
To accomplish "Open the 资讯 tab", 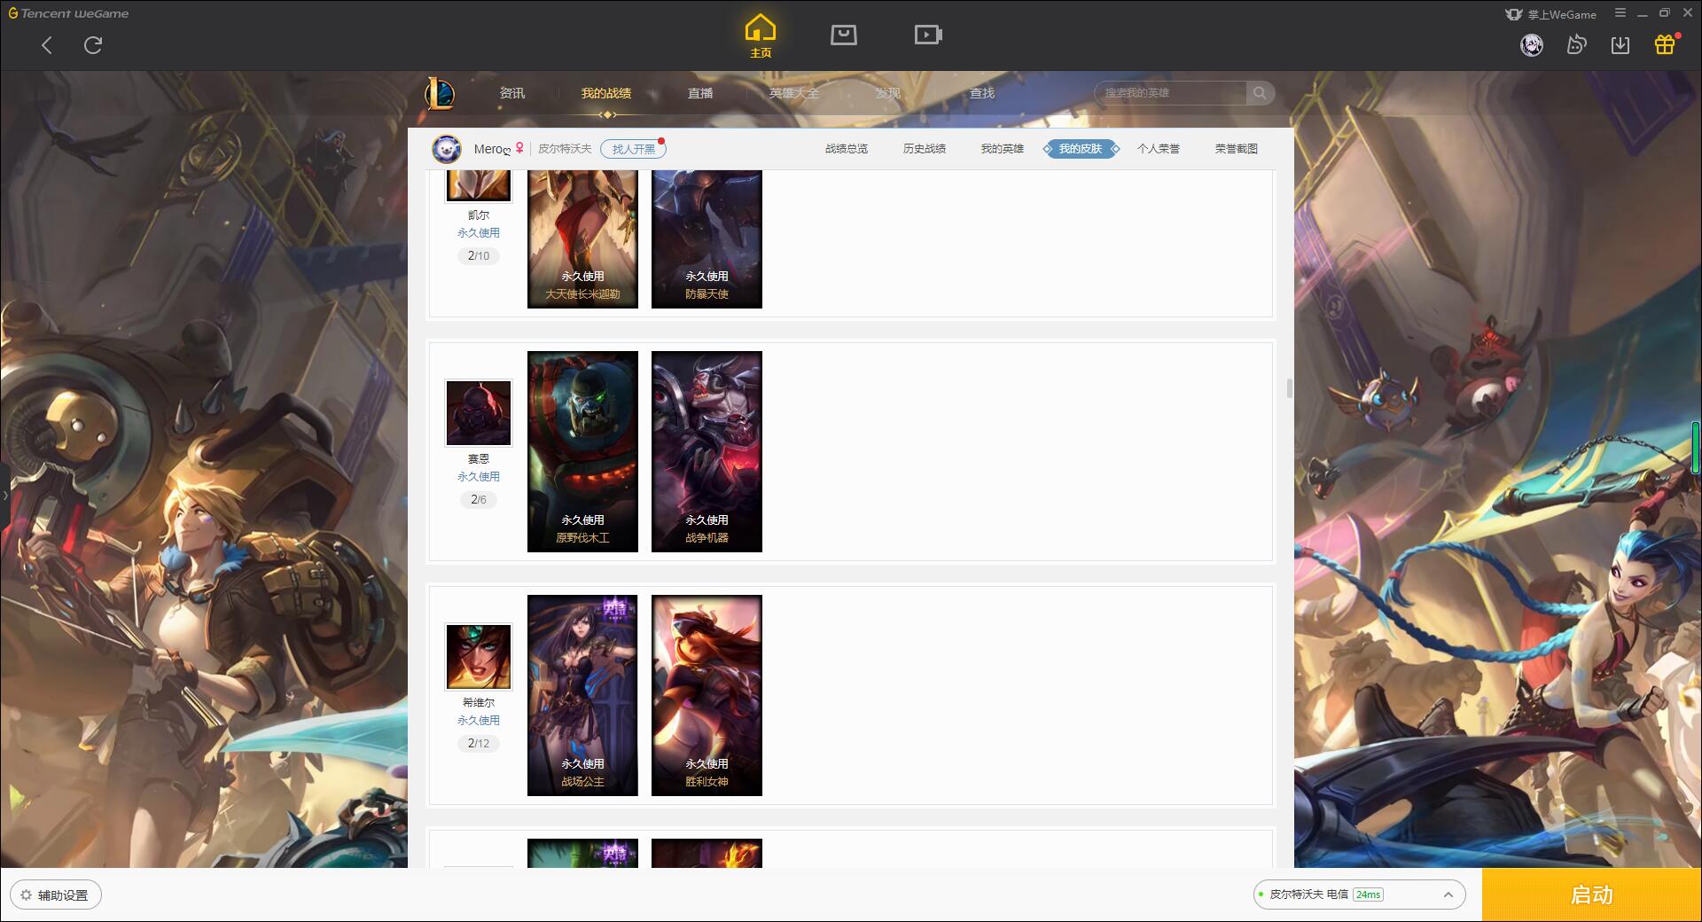I will [512, 93].
